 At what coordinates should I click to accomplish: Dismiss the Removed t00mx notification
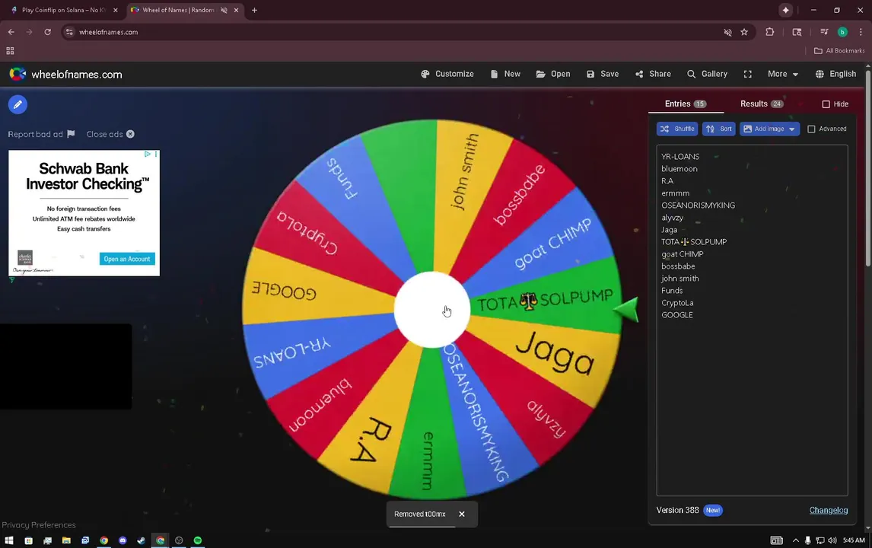tap(462, 514)
